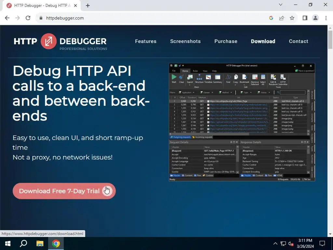Image resolution: width=333 pixels, height=250 pixels.
Task: Open the Windows notification center
Action: [x=322, y=243]
